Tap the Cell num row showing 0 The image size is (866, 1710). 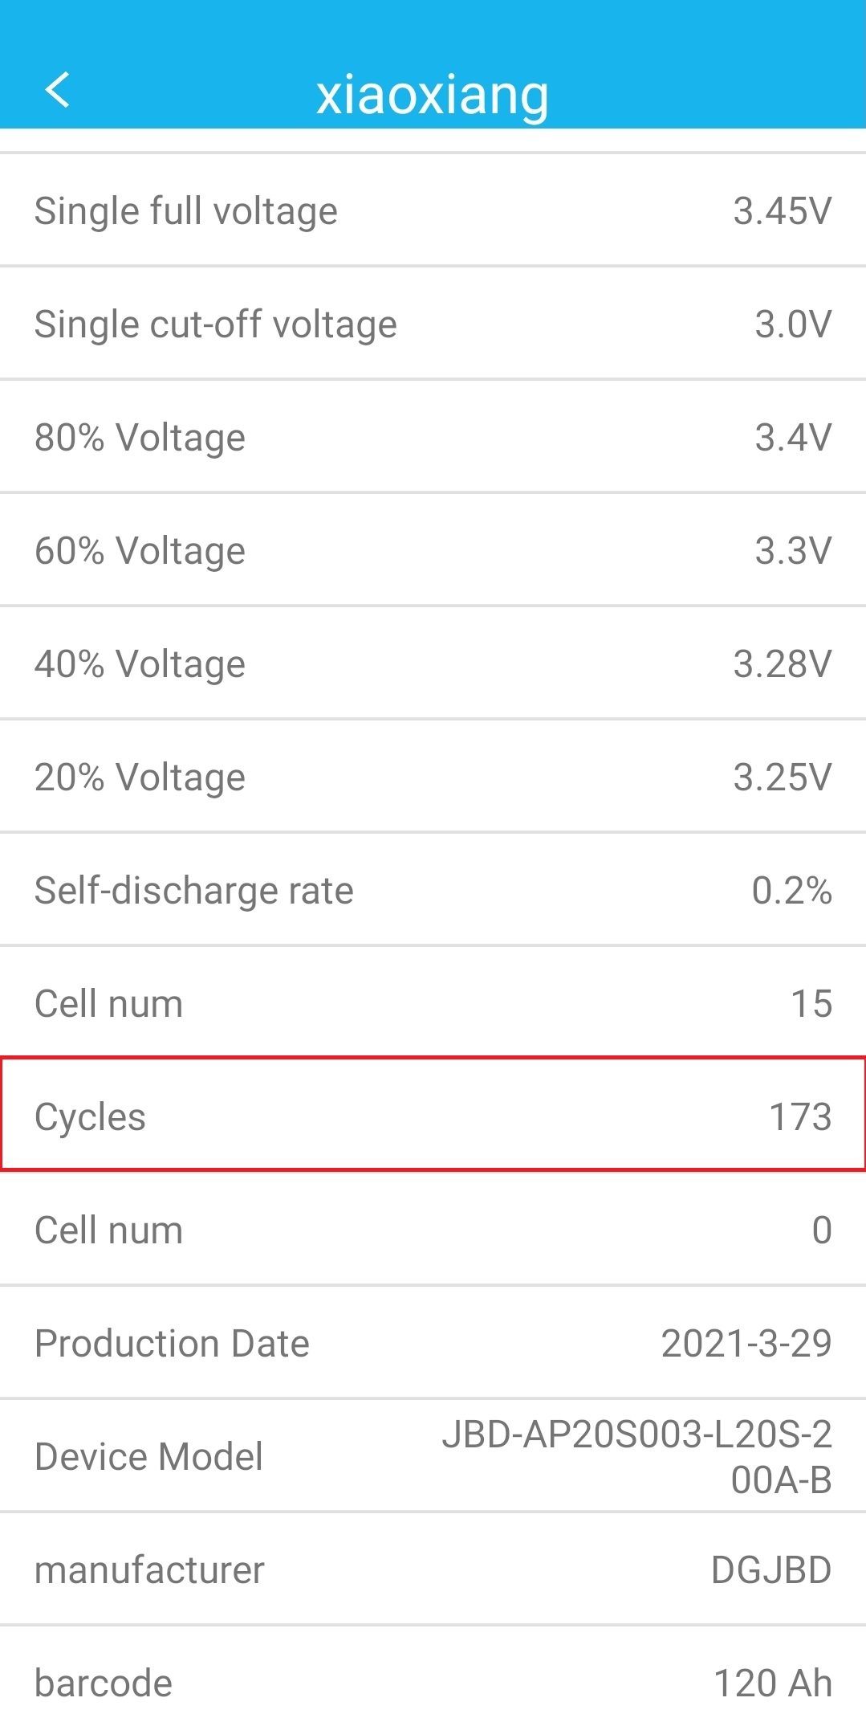[x=433, y=1230]
